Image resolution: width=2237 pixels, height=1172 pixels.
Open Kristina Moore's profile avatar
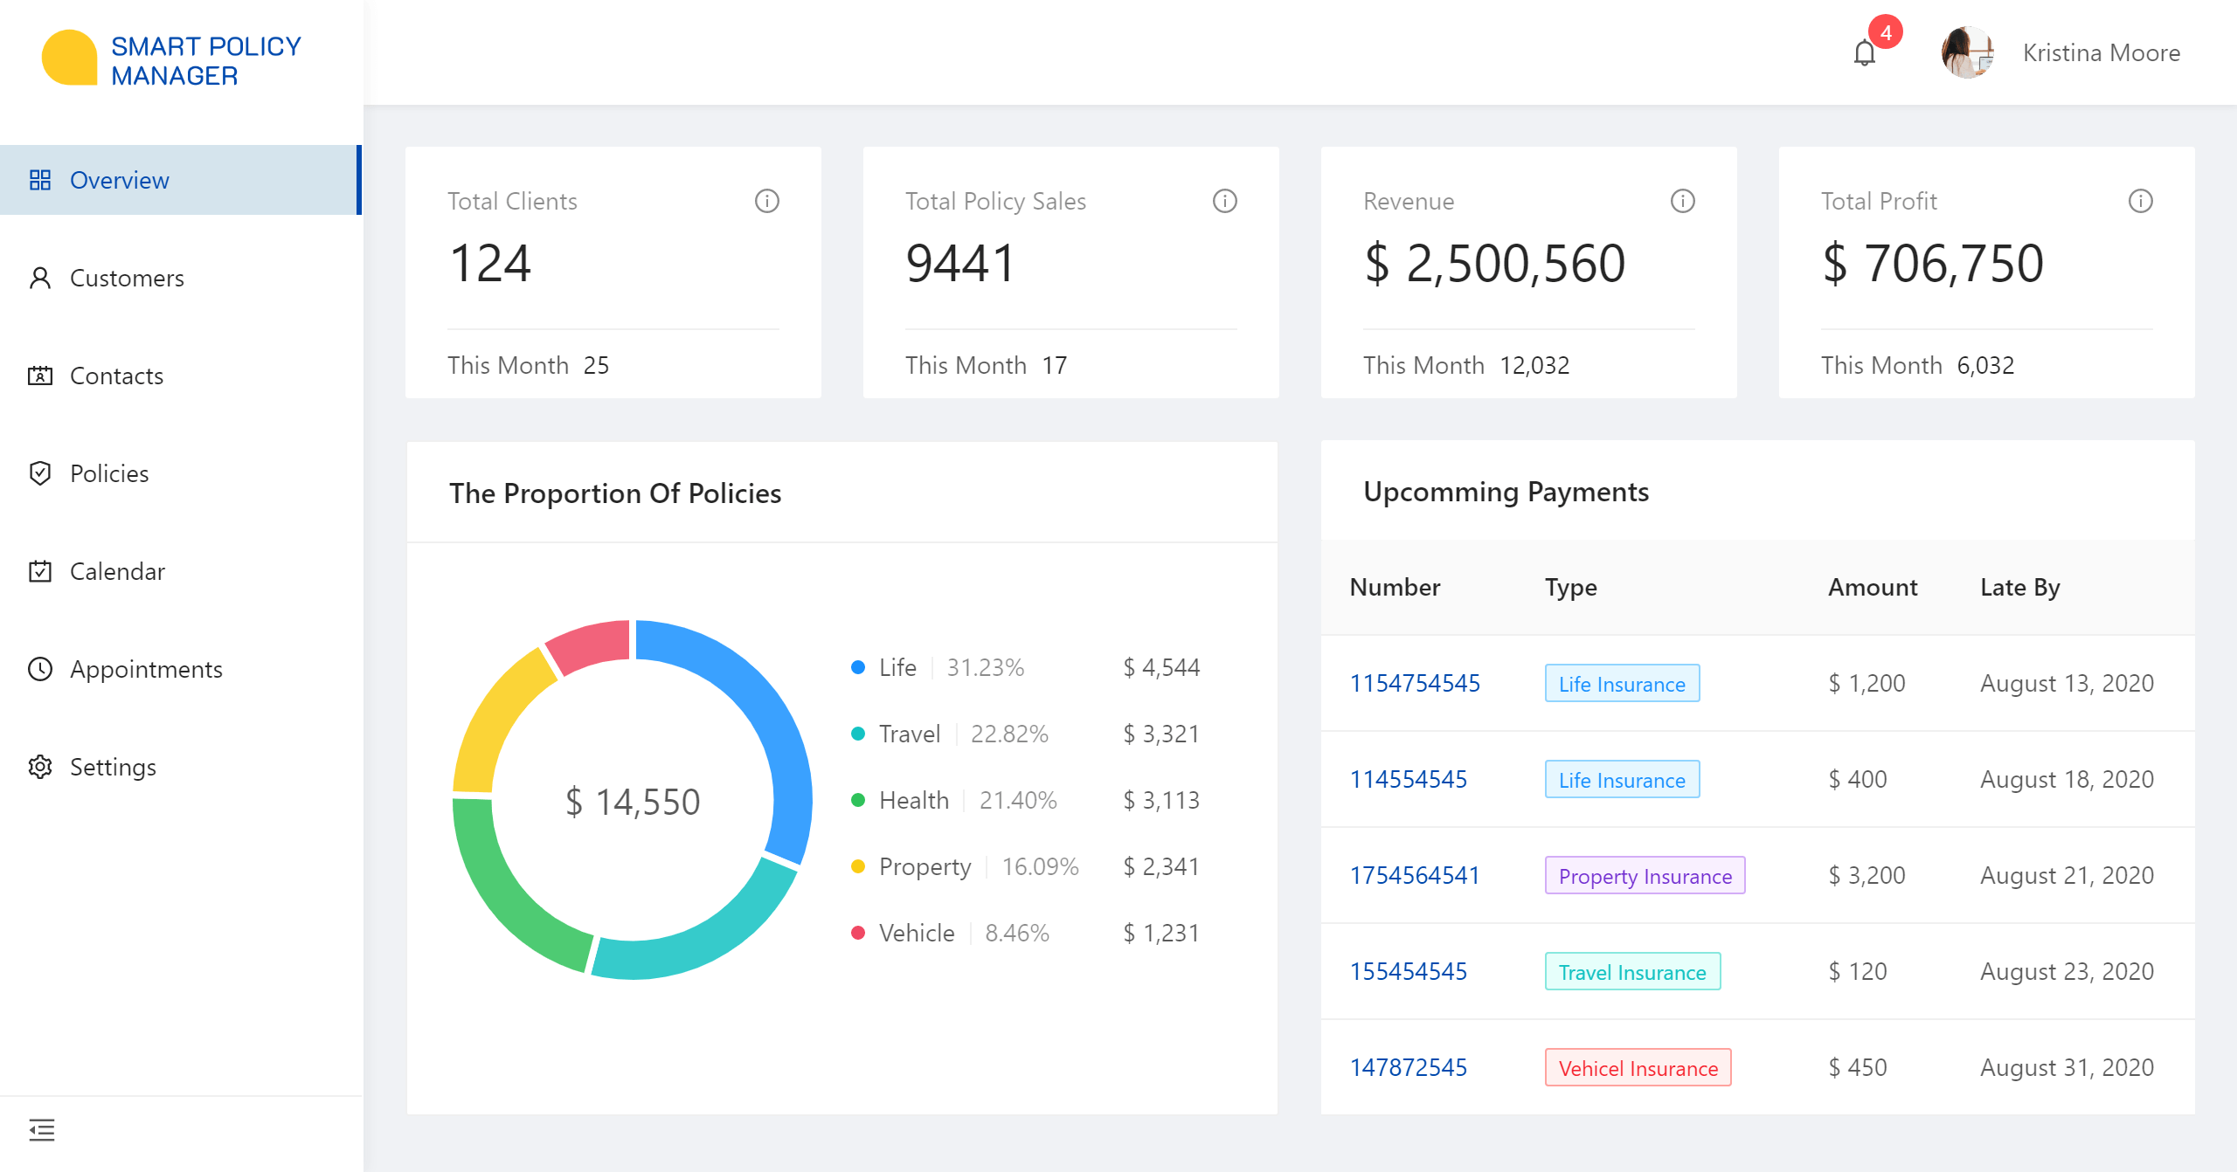click(1967, 52)
